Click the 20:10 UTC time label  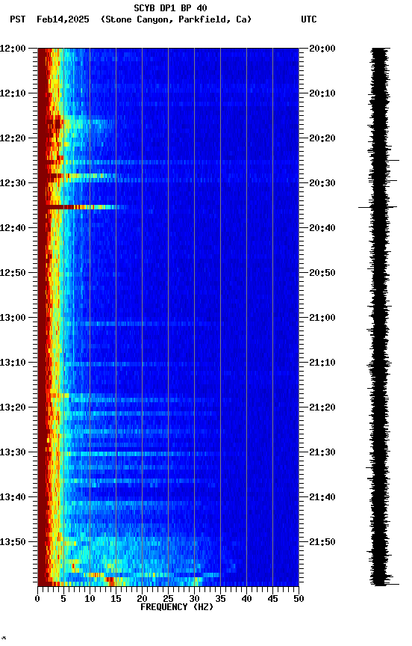[322, 93]
